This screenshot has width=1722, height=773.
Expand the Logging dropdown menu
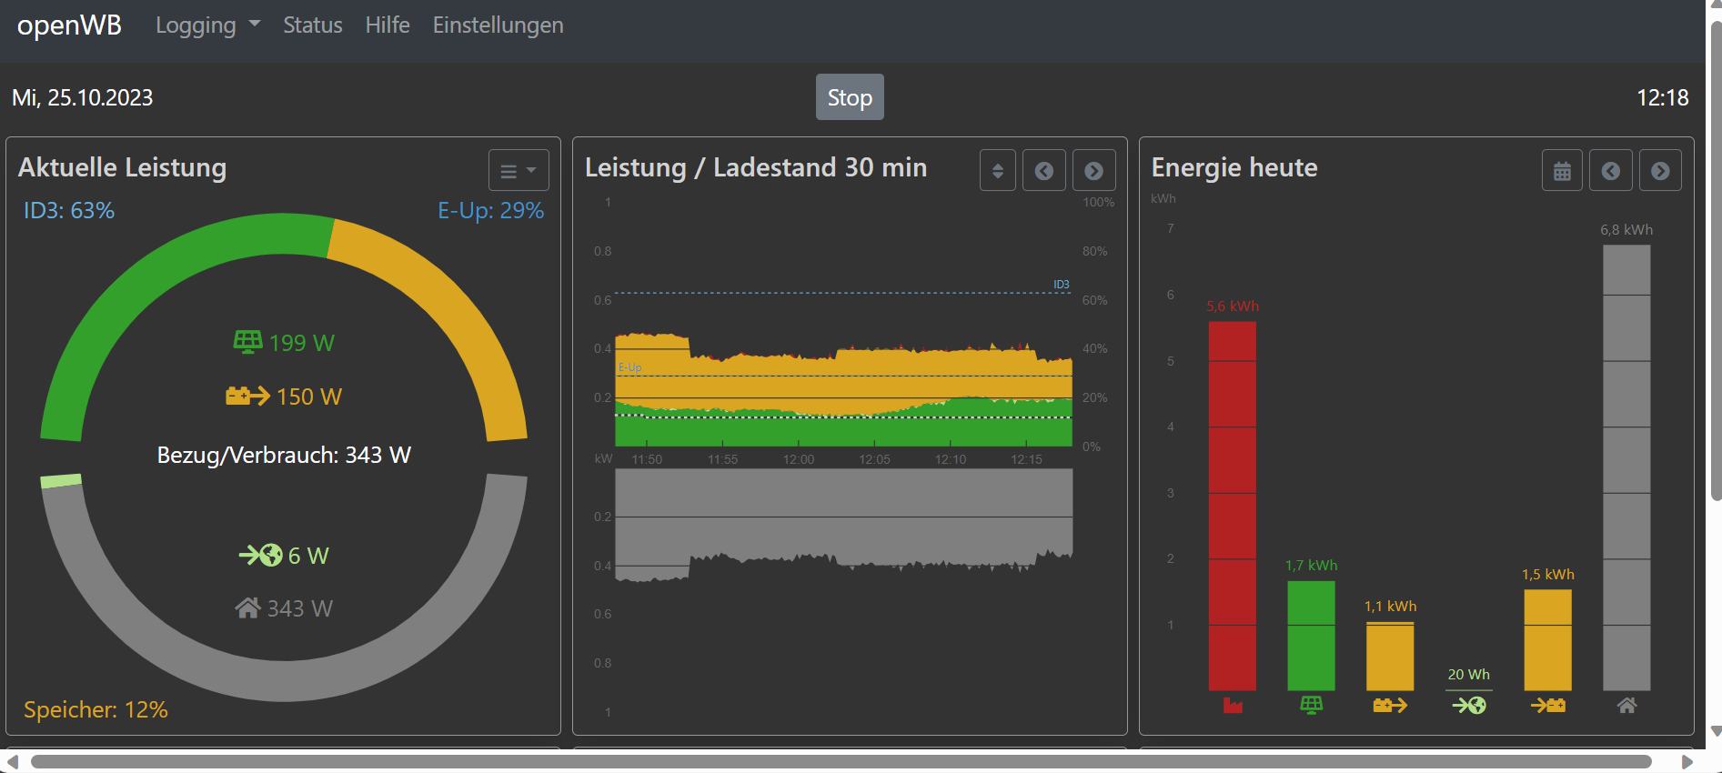tap(207, 25)
